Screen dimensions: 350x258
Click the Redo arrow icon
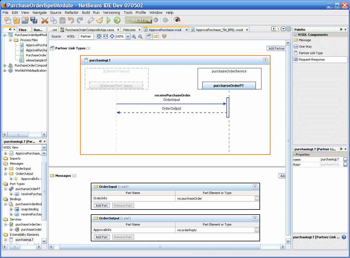[80, 20]
